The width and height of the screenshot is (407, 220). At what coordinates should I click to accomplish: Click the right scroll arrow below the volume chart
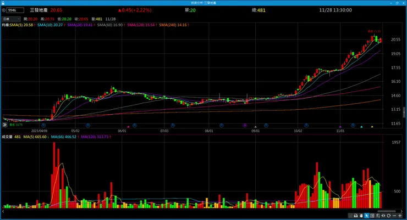402,211
